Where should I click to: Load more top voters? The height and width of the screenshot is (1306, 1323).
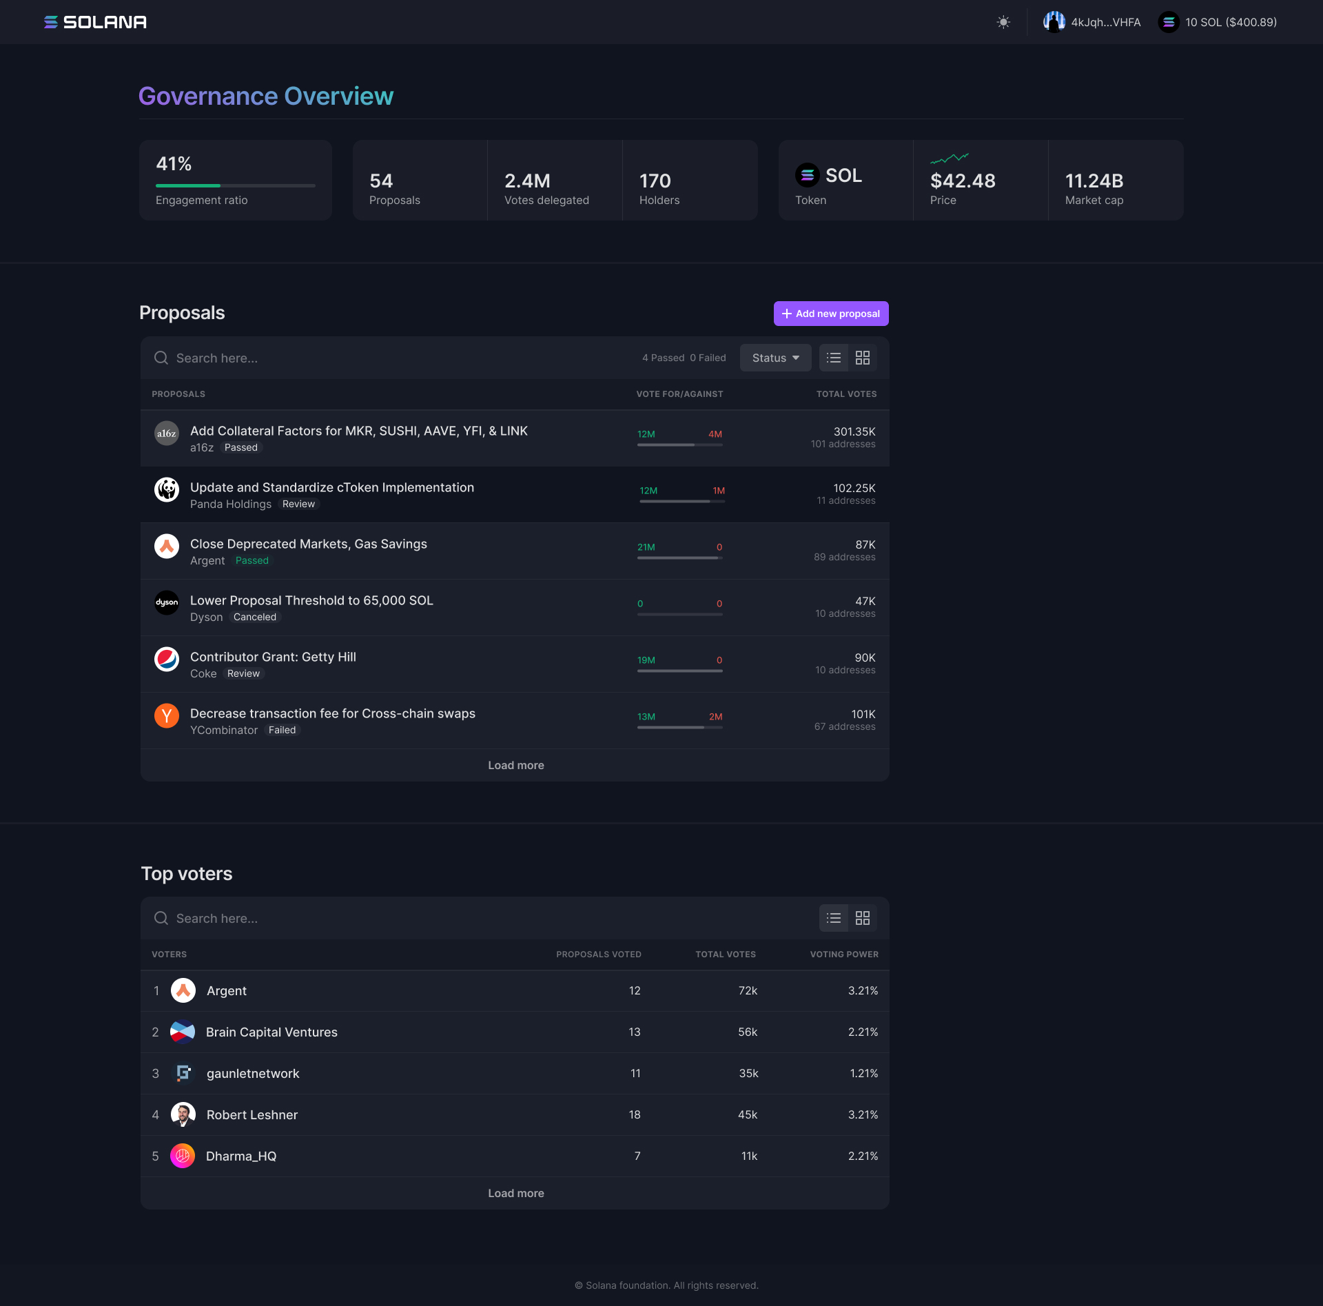515,1193
